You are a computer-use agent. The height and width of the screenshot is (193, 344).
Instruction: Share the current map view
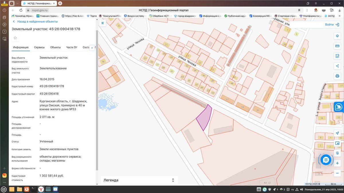pyautogui.click(x=337, y=66)
